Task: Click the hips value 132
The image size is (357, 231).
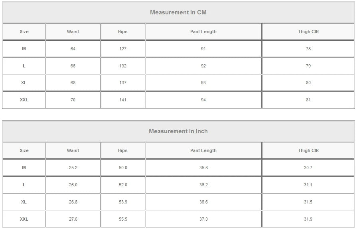Action: 123,66
